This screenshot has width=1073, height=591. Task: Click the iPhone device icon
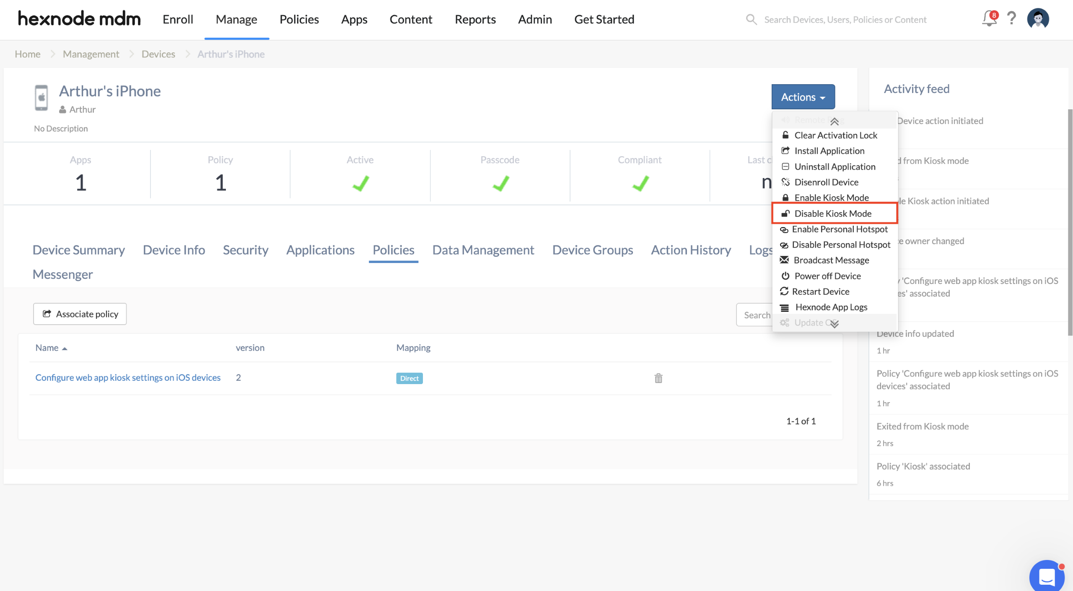[x=41, y=98]
